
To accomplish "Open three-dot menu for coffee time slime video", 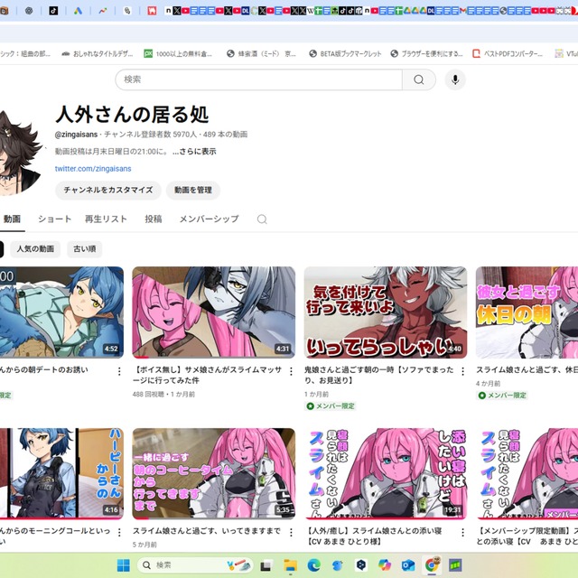I will 292,532.
